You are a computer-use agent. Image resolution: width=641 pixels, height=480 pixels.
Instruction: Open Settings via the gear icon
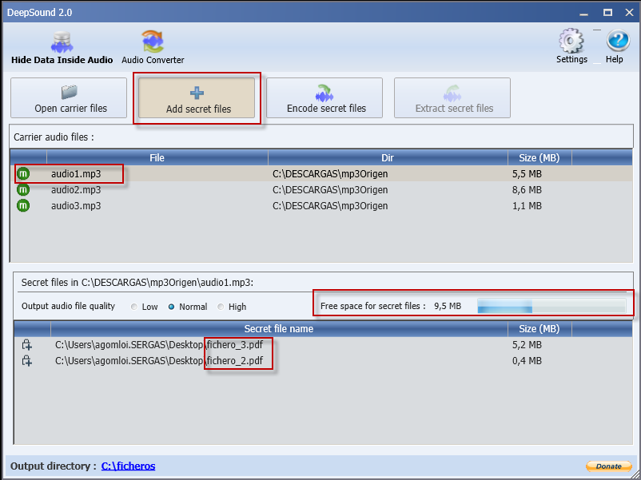click(x=571, y=46)
